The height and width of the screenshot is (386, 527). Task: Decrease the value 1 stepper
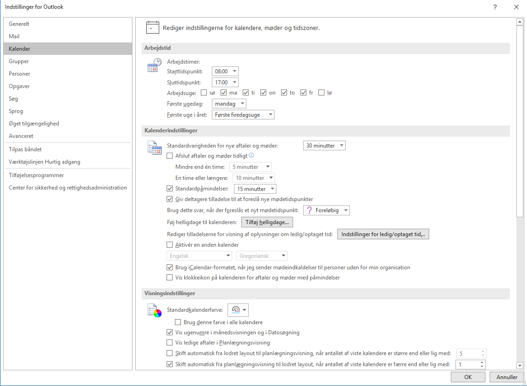482,366
